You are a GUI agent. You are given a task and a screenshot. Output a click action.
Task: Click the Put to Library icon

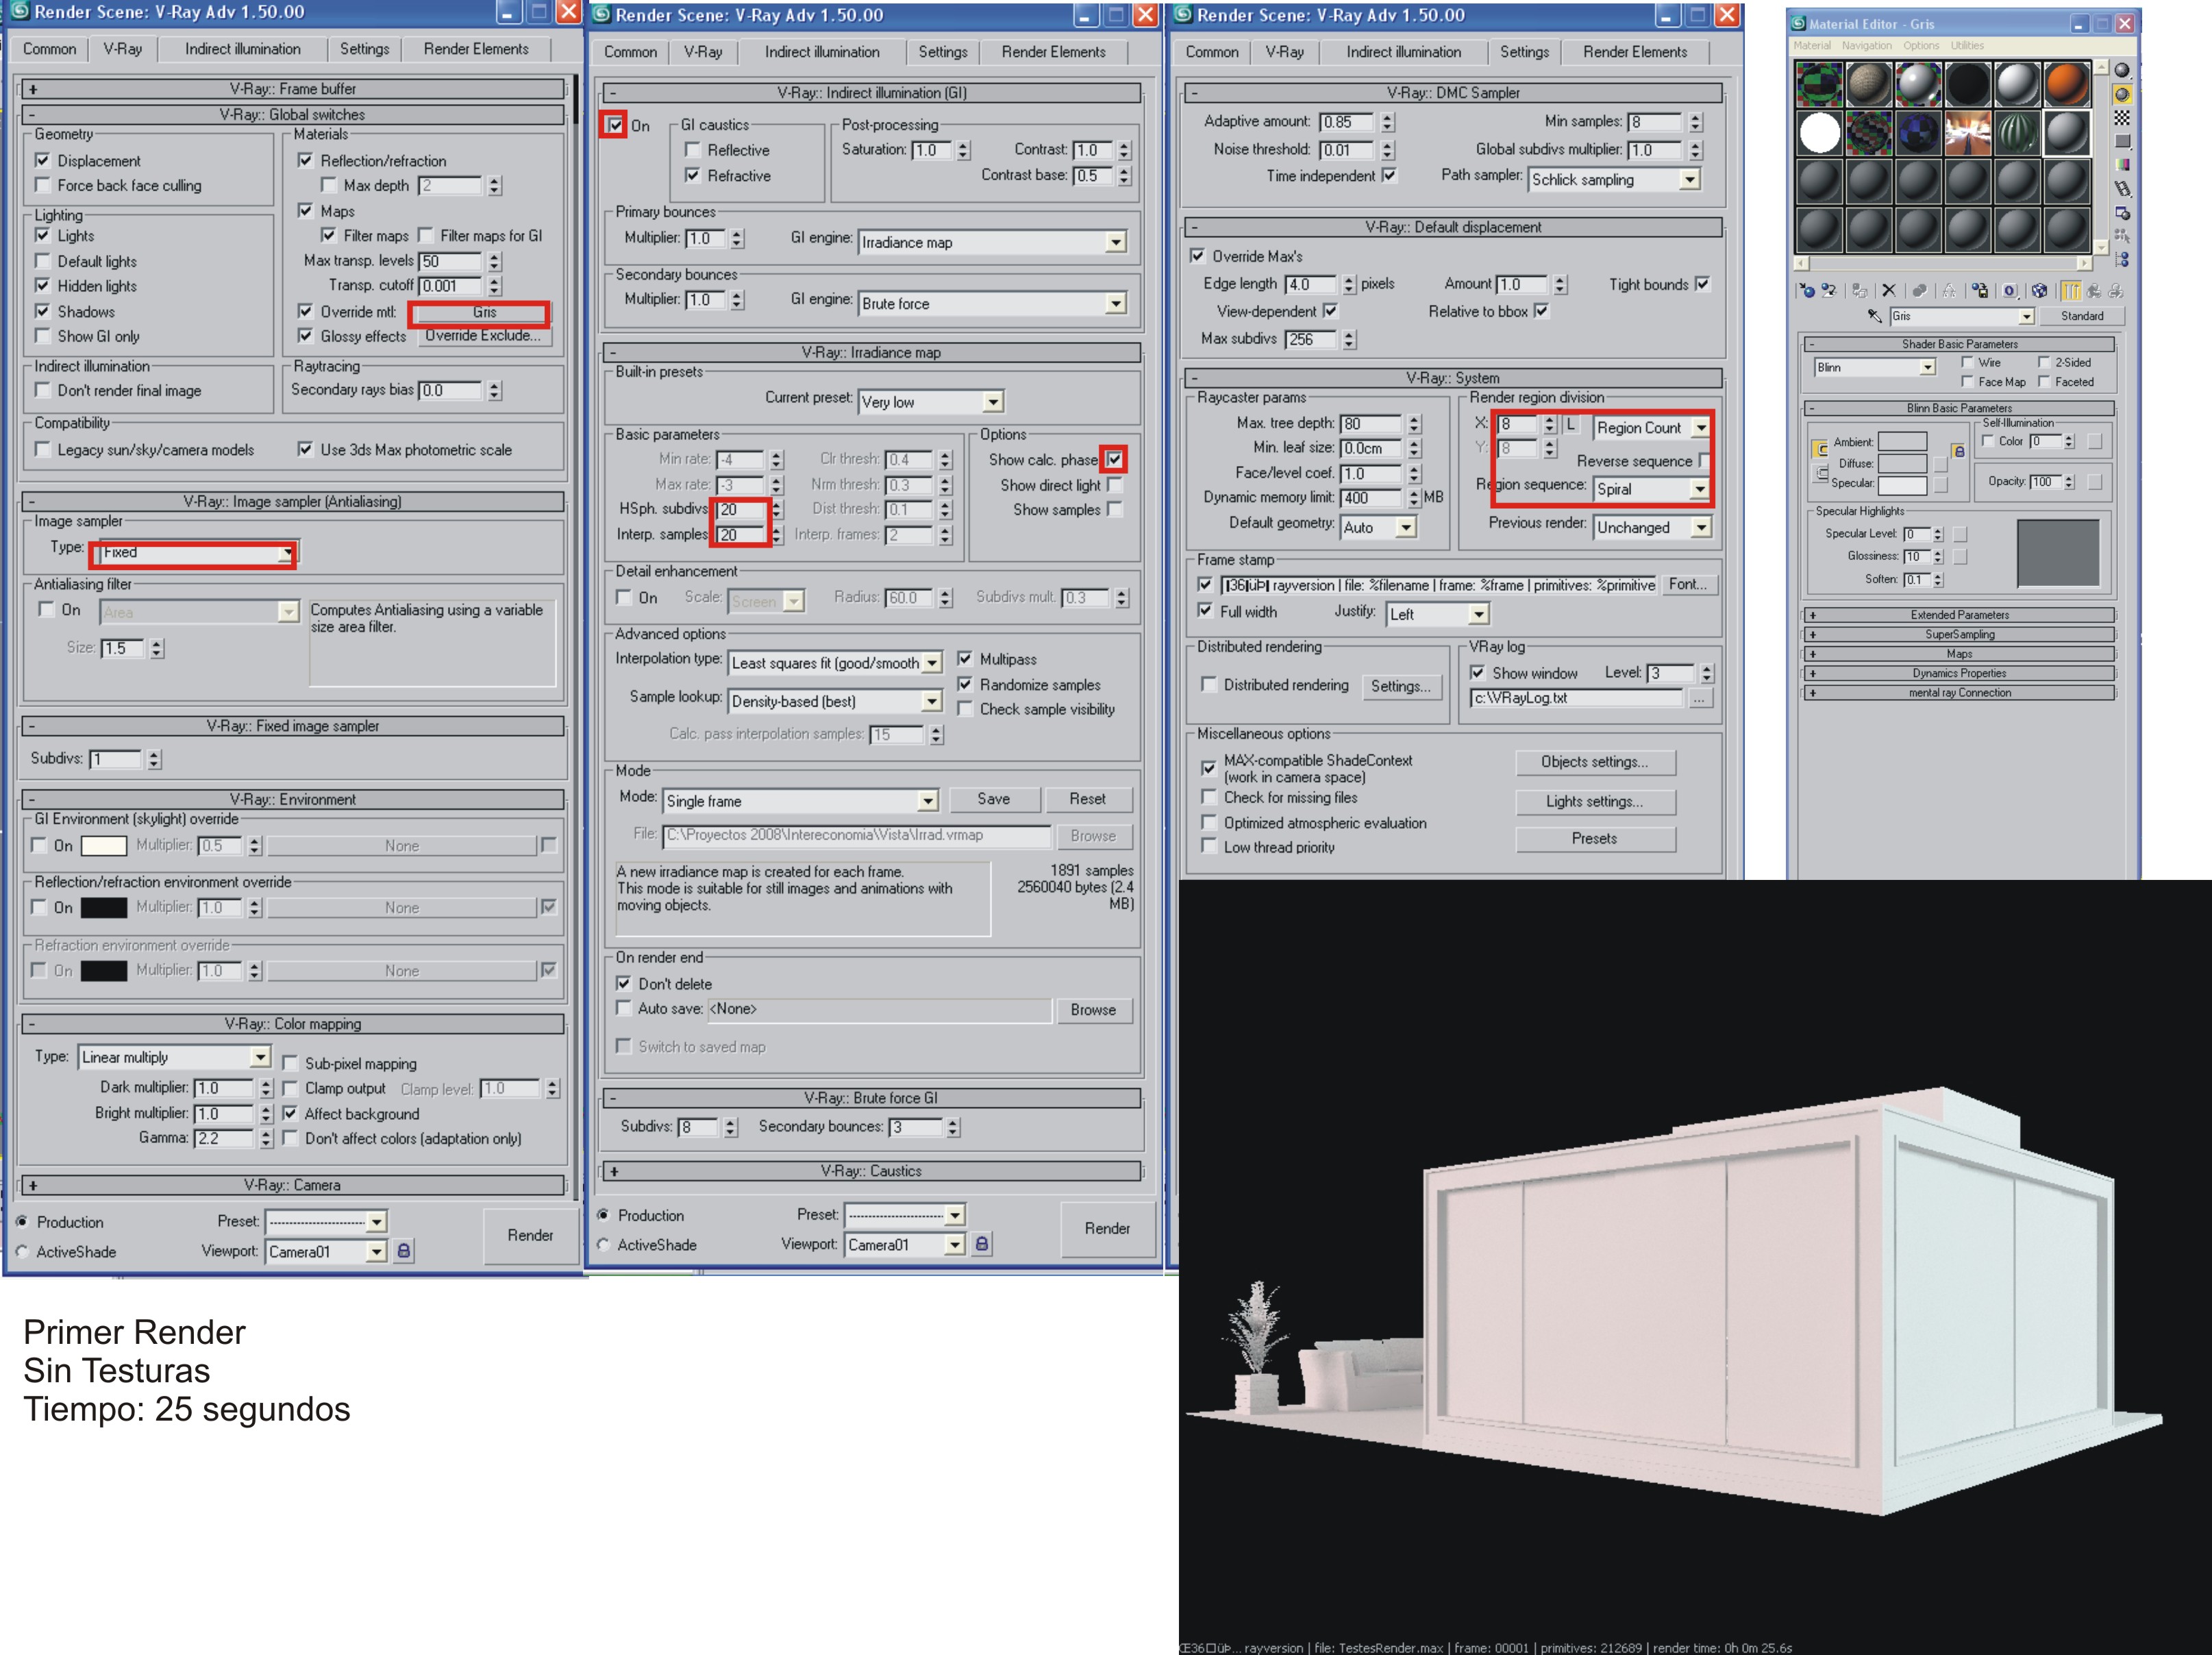pos(1980,291)
